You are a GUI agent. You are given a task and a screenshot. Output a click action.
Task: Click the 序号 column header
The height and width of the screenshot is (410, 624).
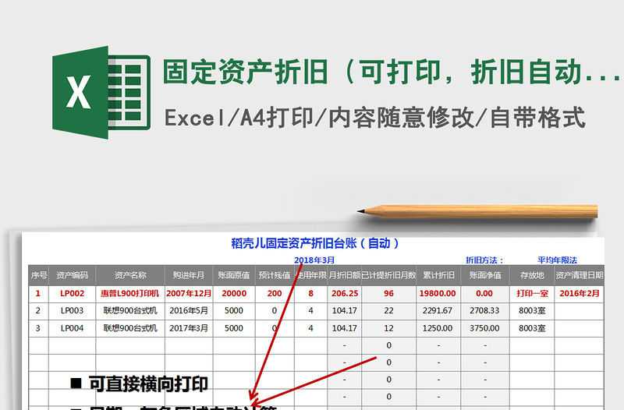pos(38,275)
